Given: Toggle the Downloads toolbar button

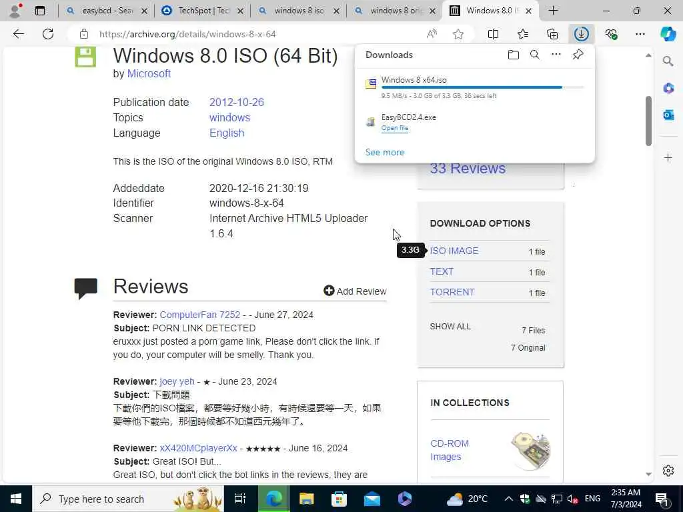Looking at the screenshot, I should 582,34.
